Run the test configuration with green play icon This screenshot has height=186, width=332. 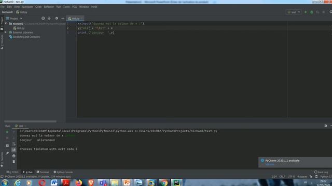pyautogui.click(x=306, y=12)
